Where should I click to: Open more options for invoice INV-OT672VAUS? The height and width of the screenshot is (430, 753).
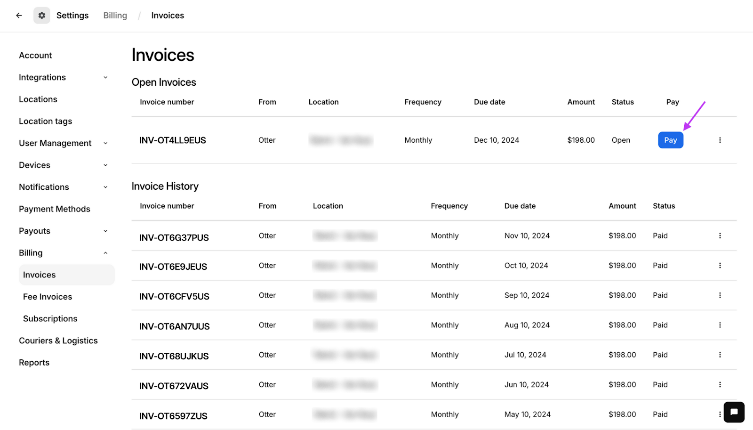[720, 385]
